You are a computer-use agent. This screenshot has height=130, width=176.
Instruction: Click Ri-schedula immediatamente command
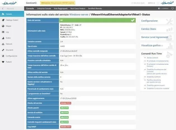(x=158, y=61)
